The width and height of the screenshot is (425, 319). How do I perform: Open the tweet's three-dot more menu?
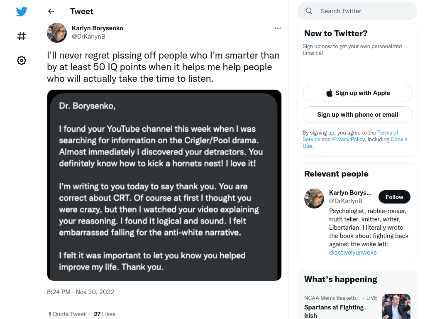pyautogui.click(x=278, y=28)
